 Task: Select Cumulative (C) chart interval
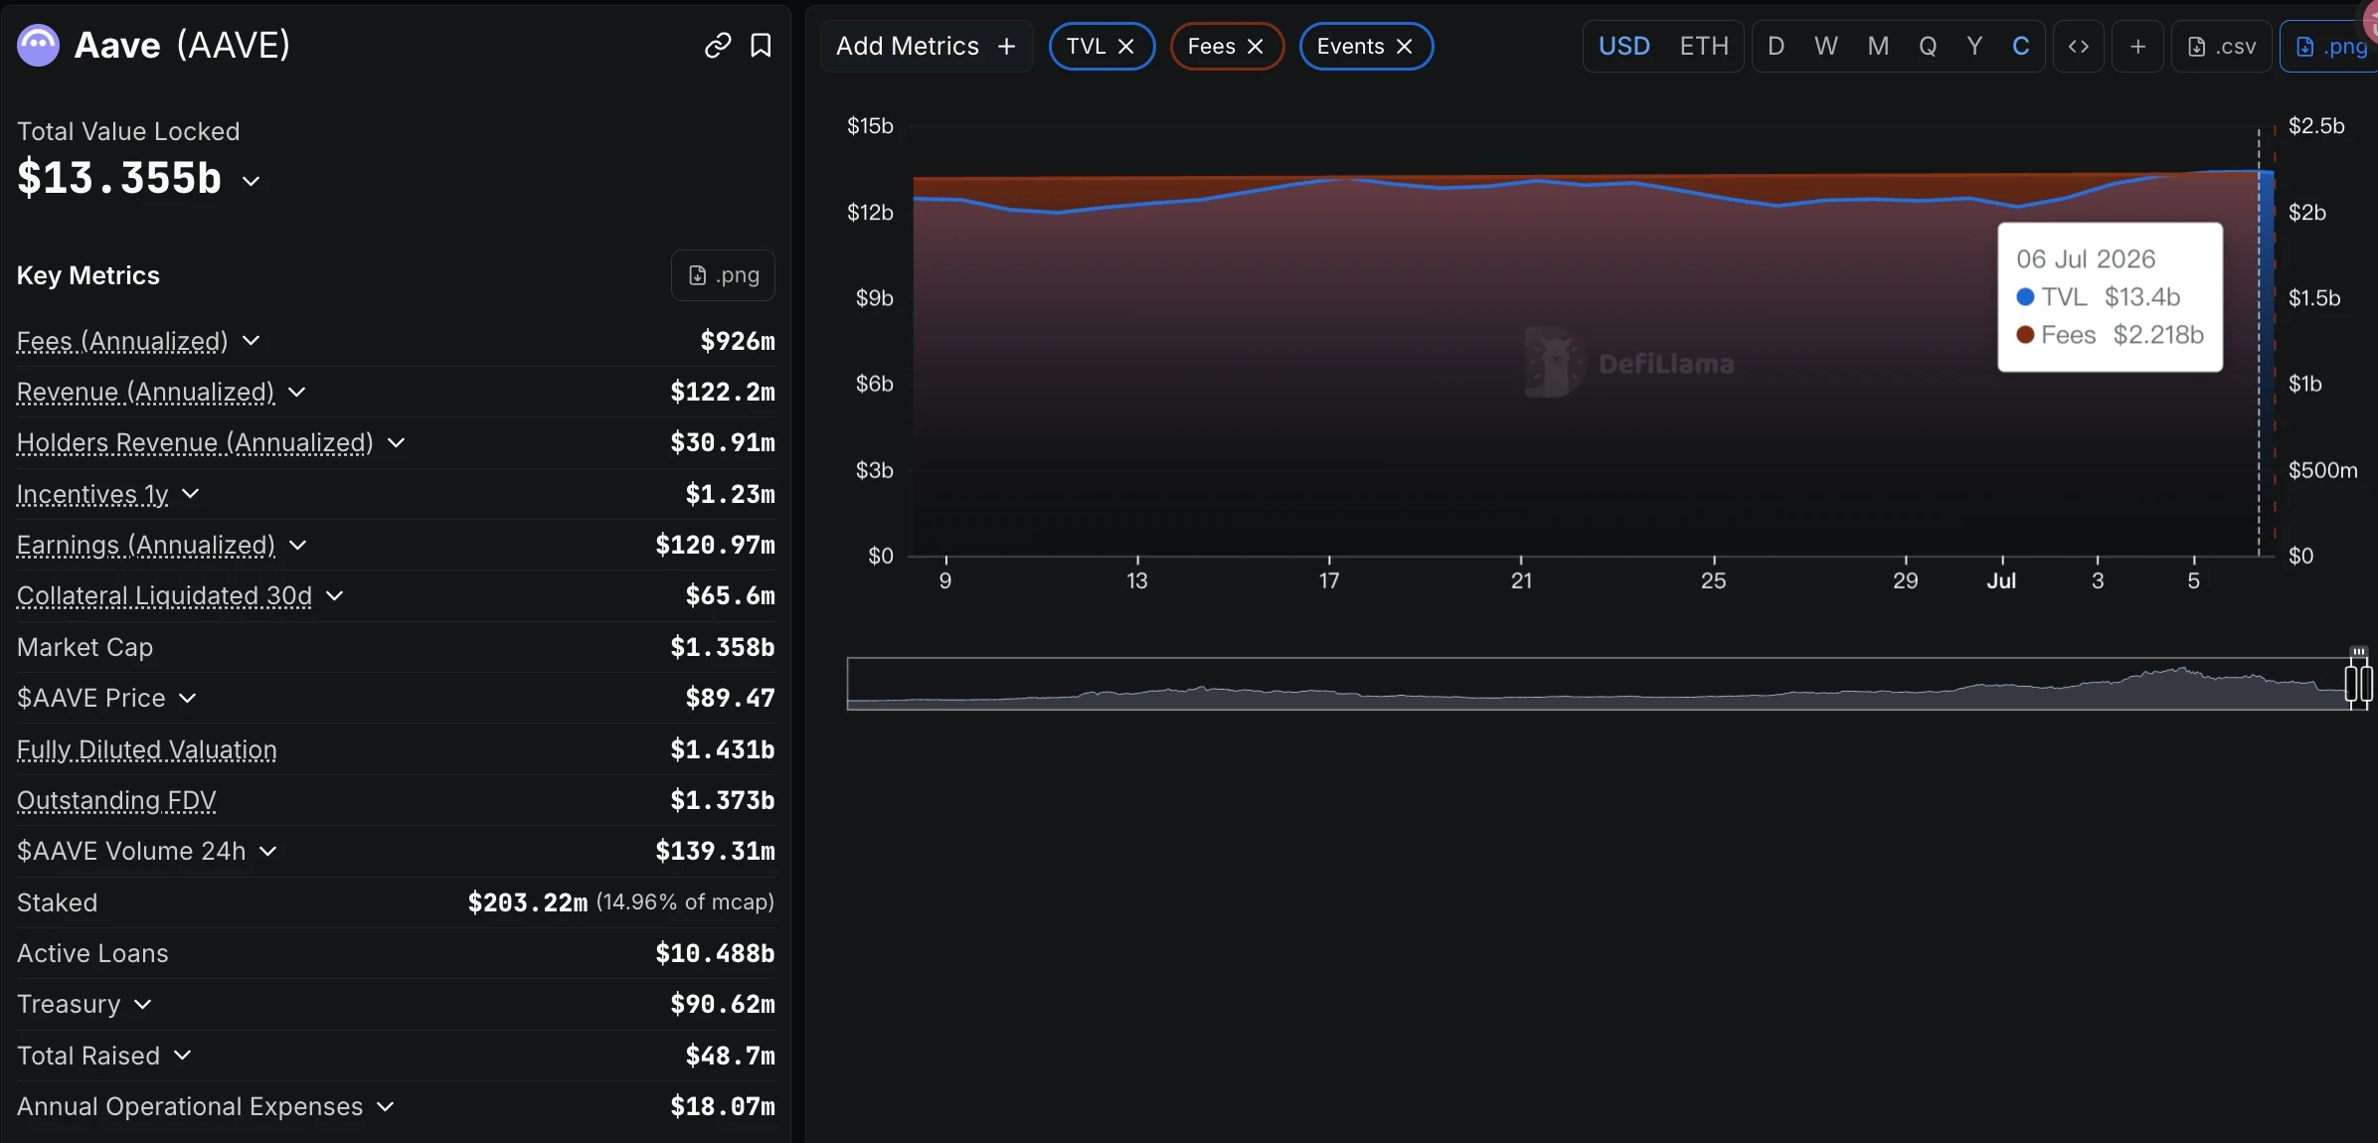pyautogui.click(x=2021, y=47)
